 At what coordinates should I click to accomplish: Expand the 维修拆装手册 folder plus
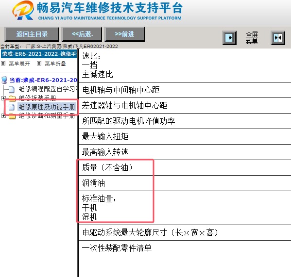(x=3, y=98)
